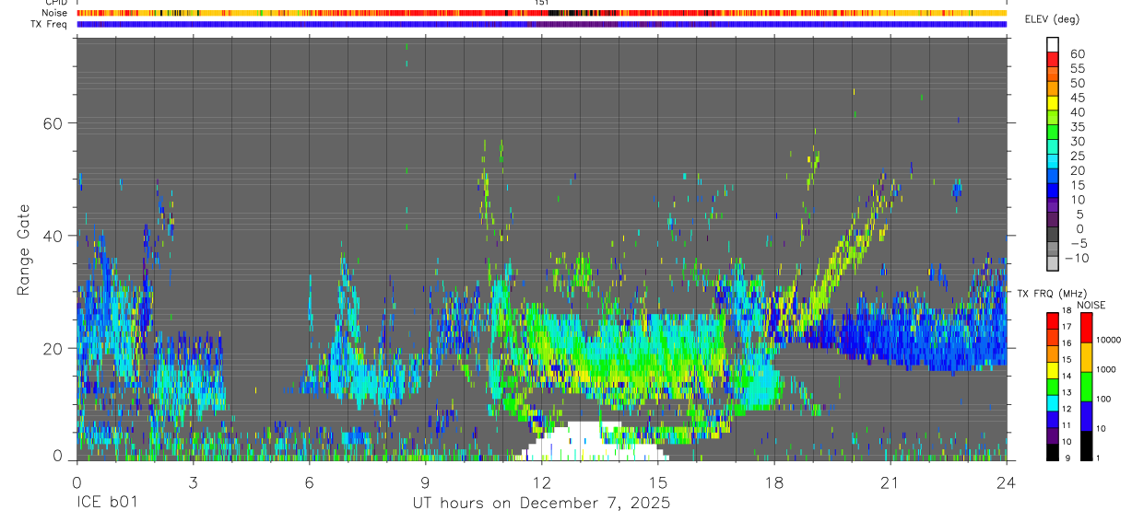Click the '18' tick on the UT hours axis
Screen dimensions: 1132x522
[774, 482]
